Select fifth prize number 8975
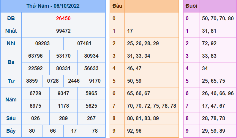 (x=36, y=106)
